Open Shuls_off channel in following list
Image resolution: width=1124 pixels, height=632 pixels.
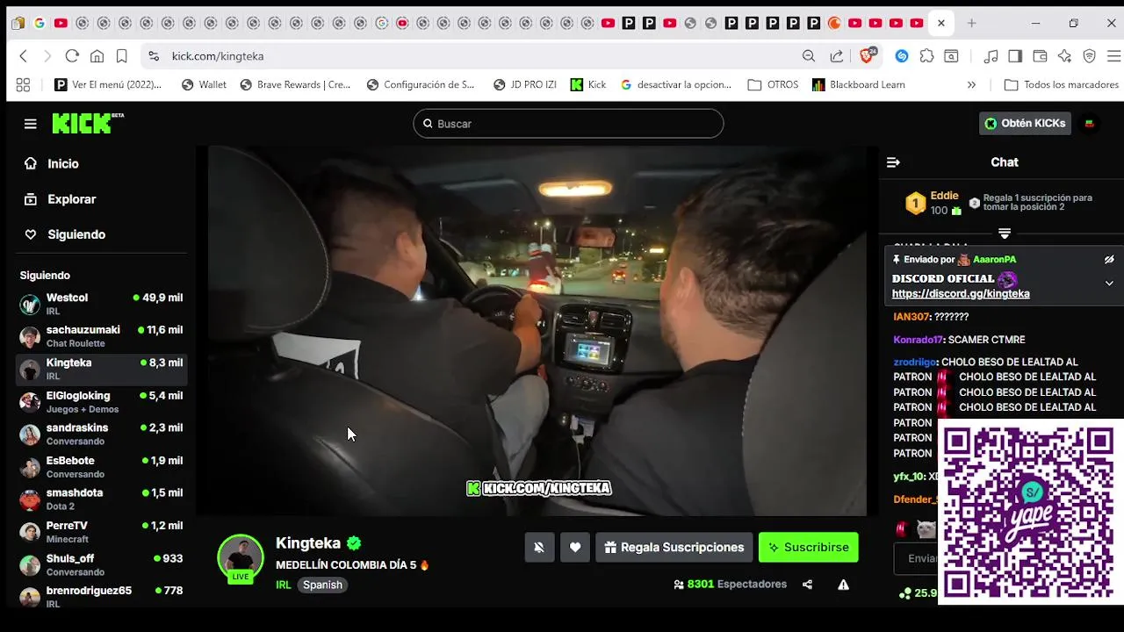coord(101,564)
